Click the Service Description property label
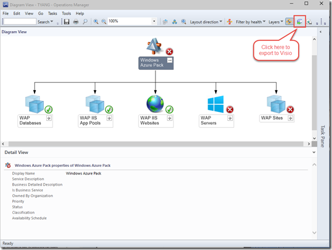Viewport: 332px width, 250px height. pyautogui.click(x=28, y=179)
